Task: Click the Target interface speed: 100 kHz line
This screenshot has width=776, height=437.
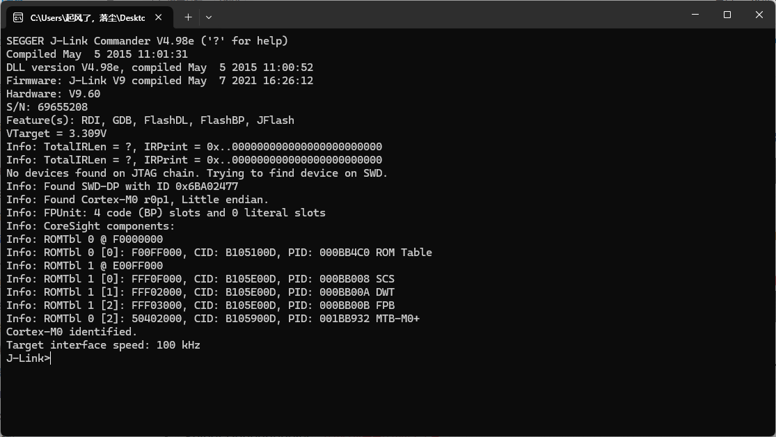Action: coord(103,344)
